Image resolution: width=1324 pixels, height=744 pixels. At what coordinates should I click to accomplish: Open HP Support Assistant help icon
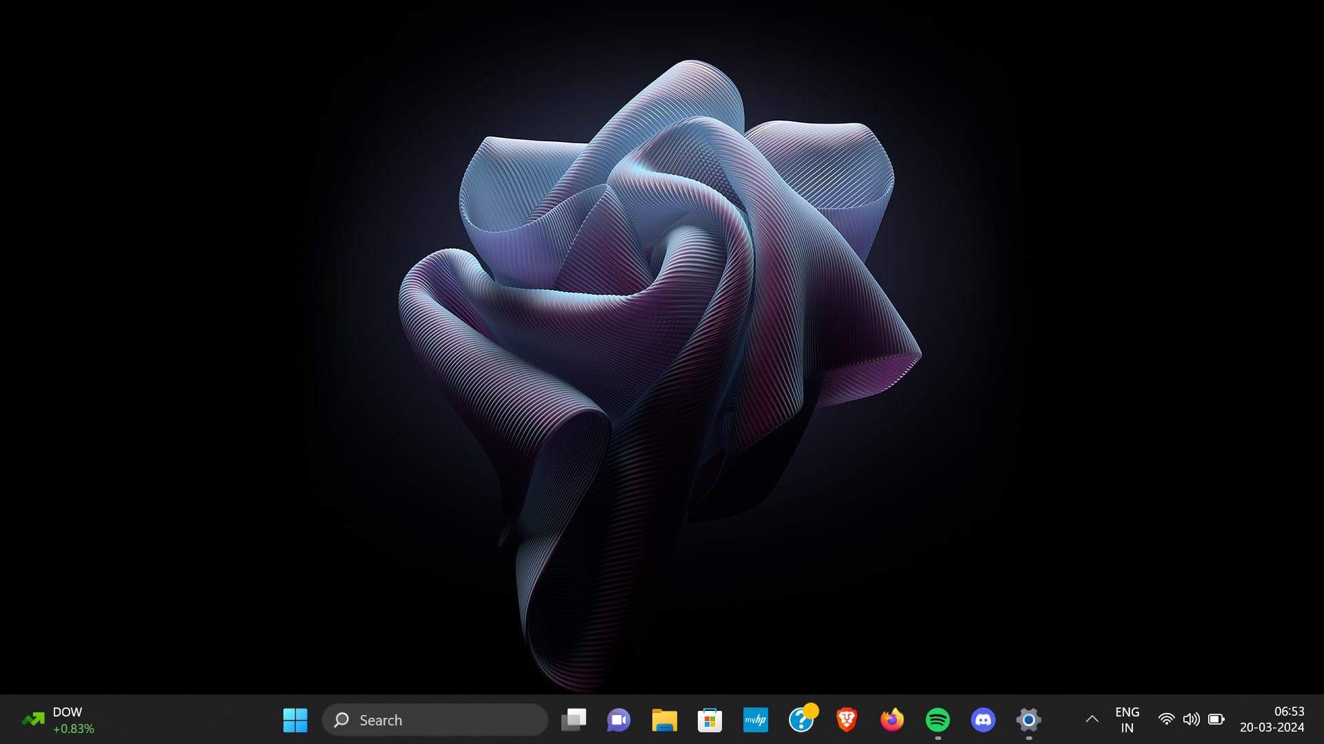tap(801, 719)
